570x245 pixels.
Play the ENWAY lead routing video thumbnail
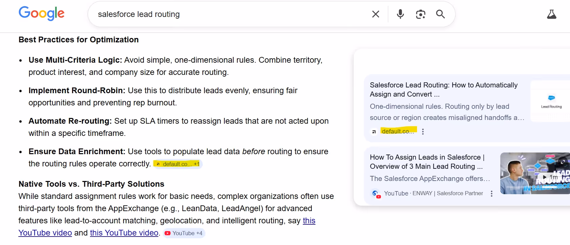pos(535,173)
